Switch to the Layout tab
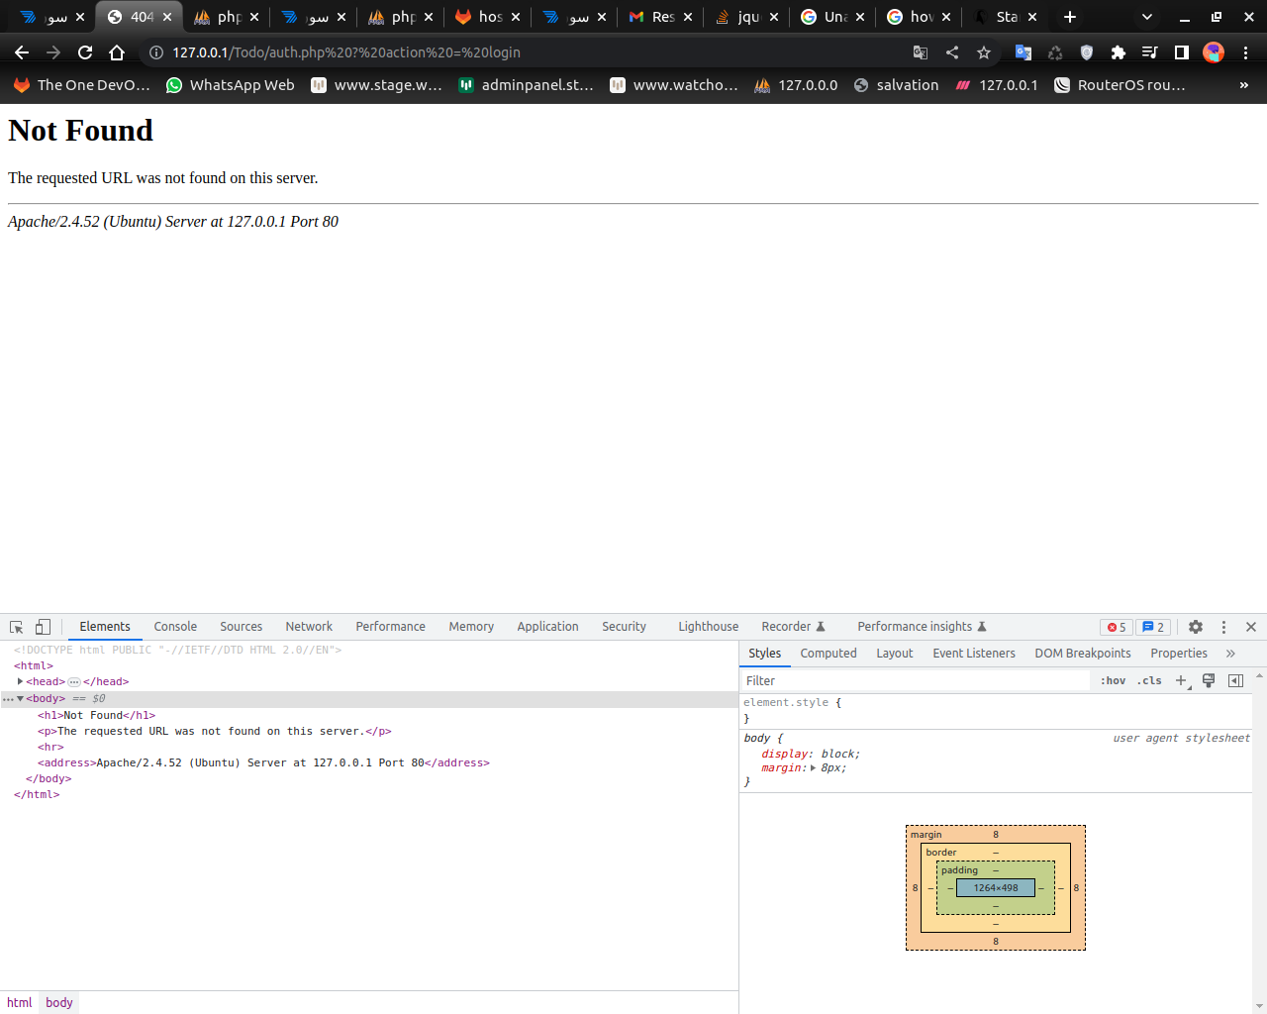This screenshot has height=1014, width=1267. point(895,654)
